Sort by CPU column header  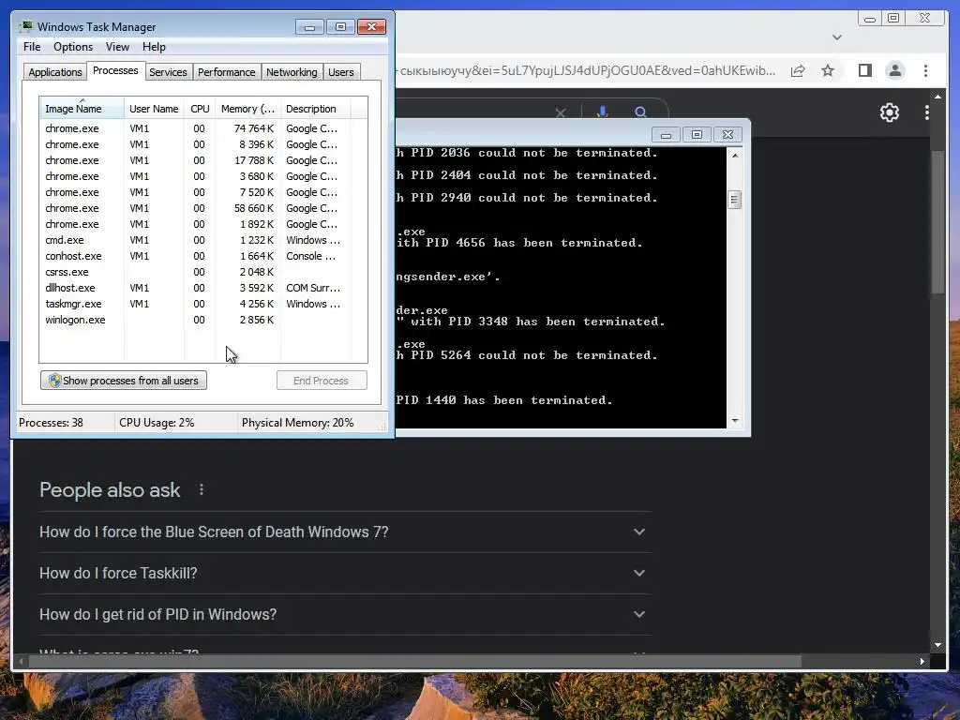coord(200,109)
